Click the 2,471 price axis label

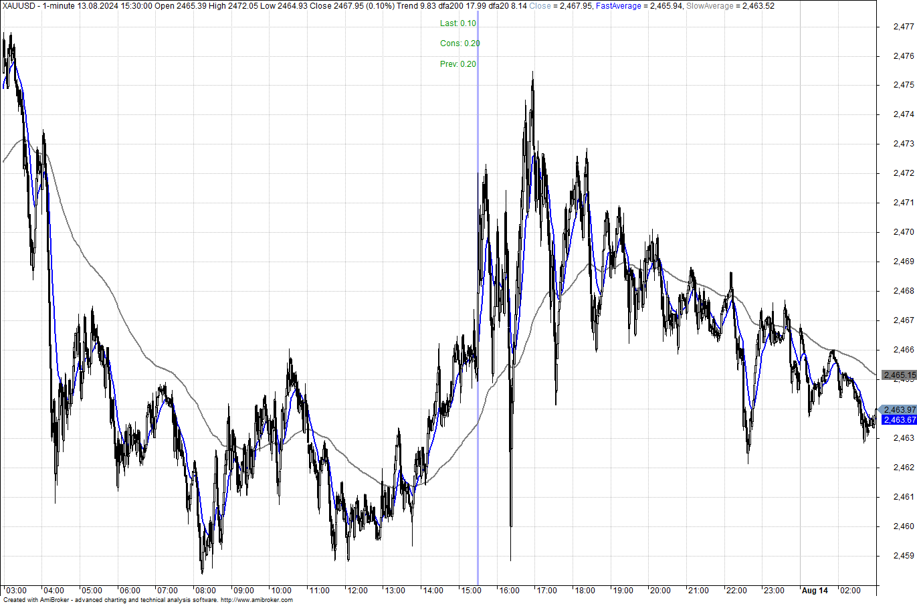tap(904, 203)
